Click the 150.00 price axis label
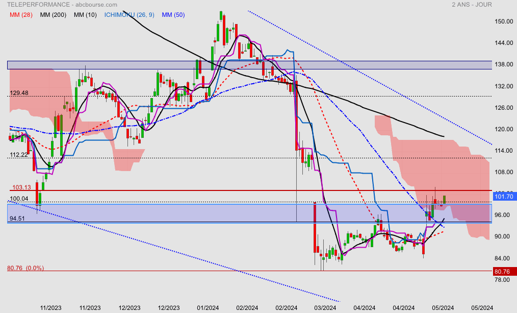This screenshot has width=517, height=313. click(504, 21)
